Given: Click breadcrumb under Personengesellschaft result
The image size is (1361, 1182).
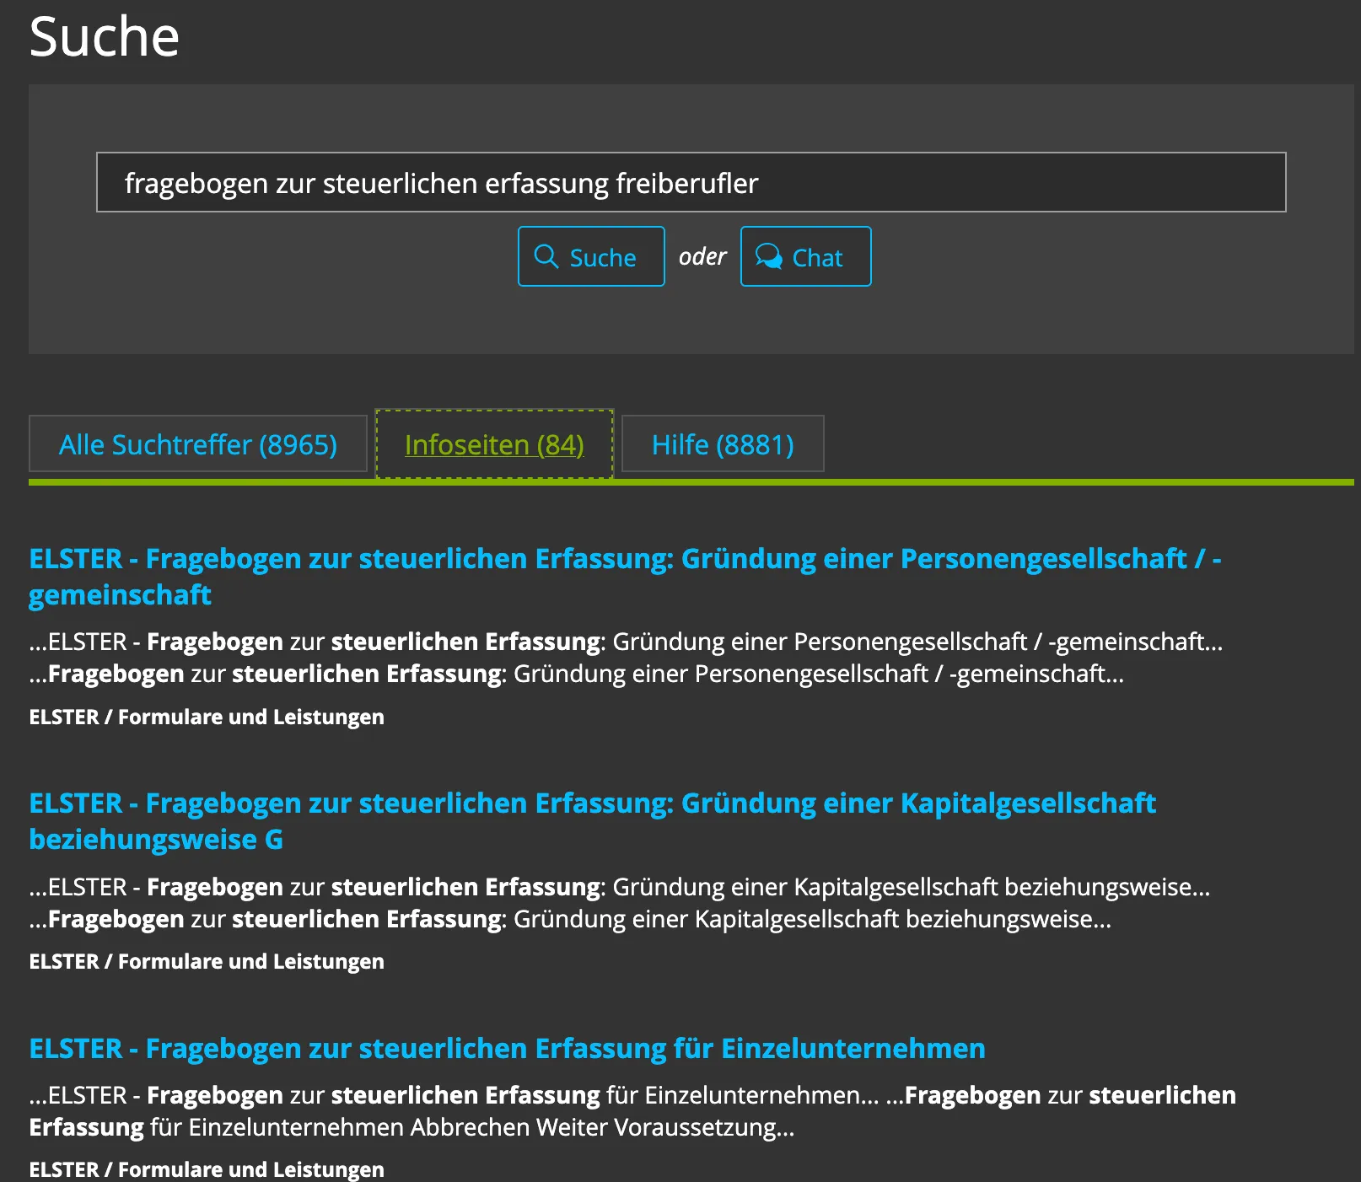Looking at the screenshot, I should tap(207, 717).
